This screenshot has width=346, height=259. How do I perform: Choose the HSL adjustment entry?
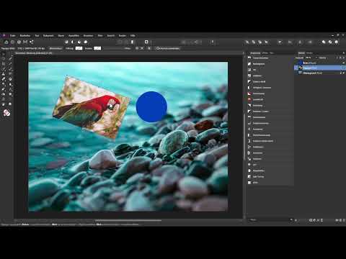(270, 70)
